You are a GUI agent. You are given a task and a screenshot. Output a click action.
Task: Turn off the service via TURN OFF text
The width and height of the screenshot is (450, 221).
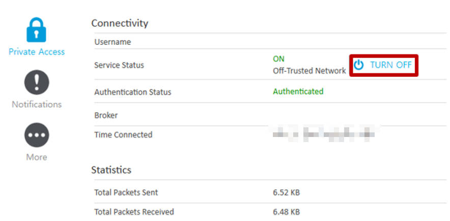390,65
